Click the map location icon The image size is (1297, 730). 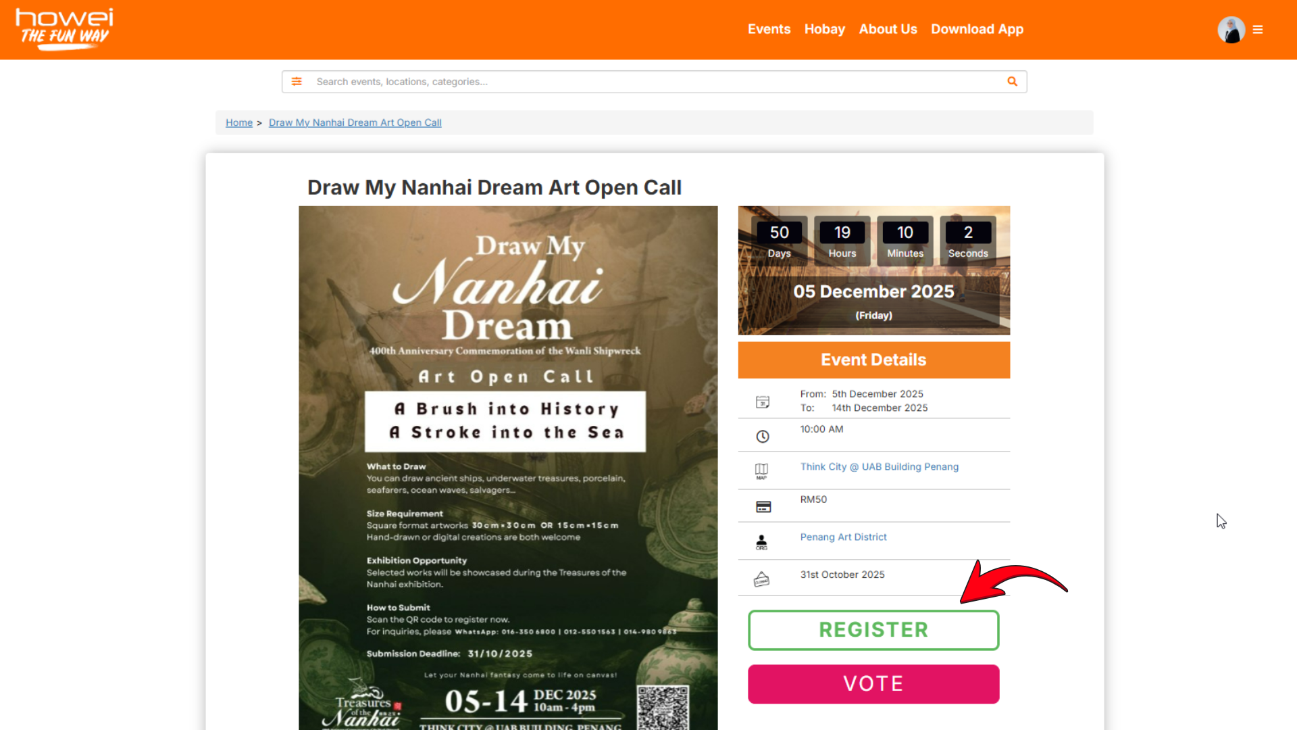point(761,471)
